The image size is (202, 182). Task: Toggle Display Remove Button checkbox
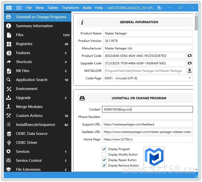(104, 165)
